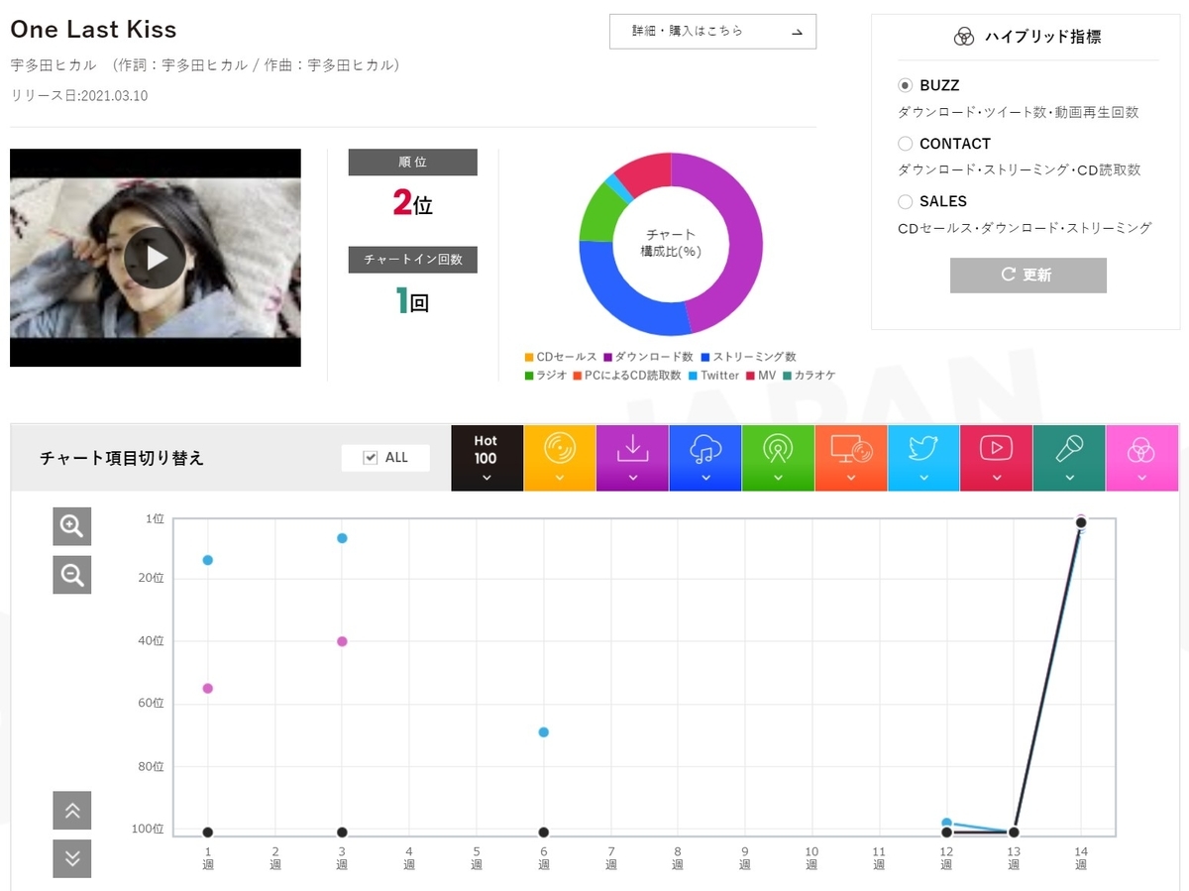Click the double chevron up button
This screenshot has width=1189, height=891.
click(71, 811)
